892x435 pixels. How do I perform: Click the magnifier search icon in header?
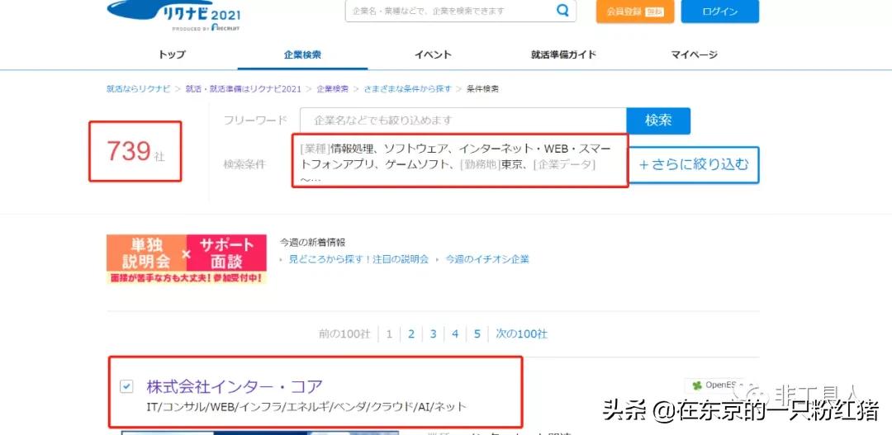click(562, 11)
